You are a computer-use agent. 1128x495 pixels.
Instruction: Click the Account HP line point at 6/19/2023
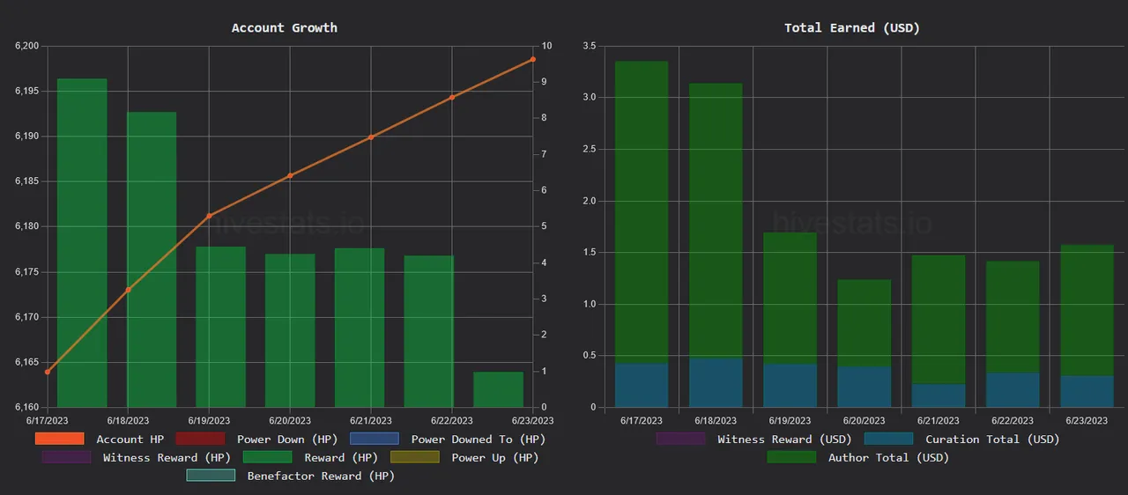pos(210,216)
